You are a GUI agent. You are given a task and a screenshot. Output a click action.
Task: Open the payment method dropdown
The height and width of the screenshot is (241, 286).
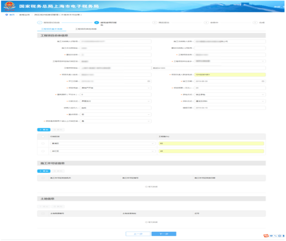pyautogui.click(x=116, y=101)
